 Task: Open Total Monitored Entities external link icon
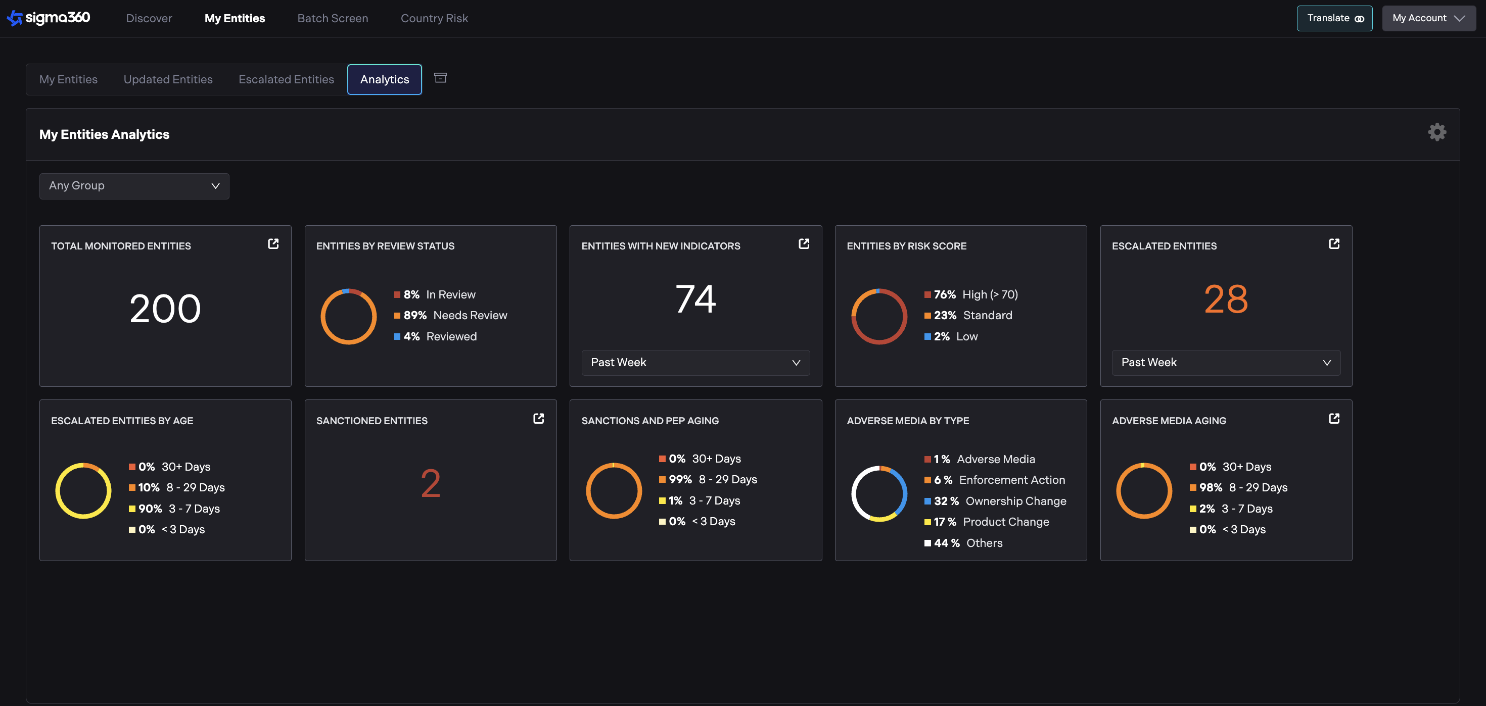[x=273, y=244]
